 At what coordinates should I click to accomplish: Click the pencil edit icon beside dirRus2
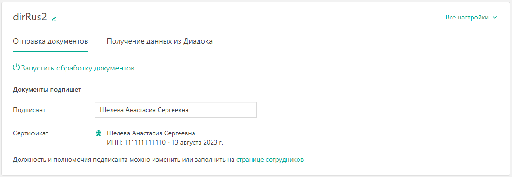pos(54,19)
